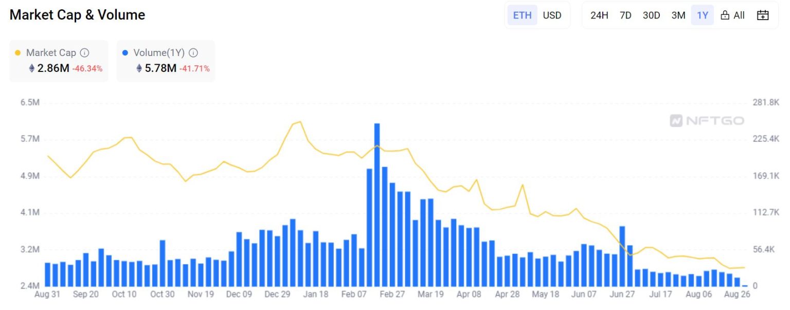Keep ETH selected as display currency

point(522,15)
